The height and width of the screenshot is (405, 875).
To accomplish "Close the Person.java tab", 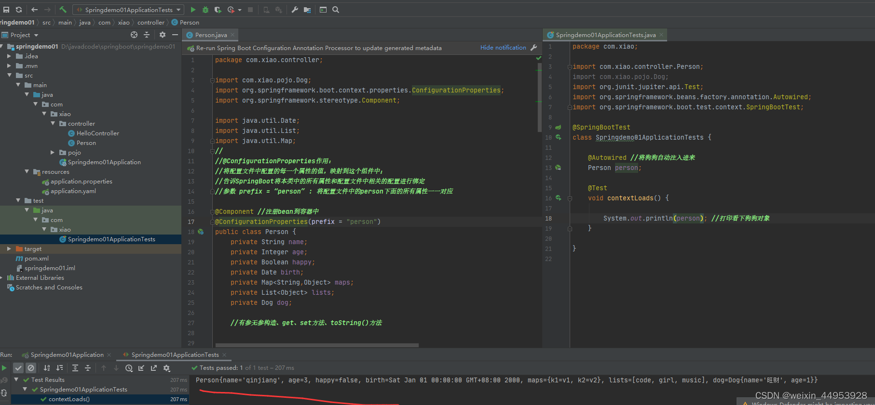I will click(x=232, y=35).
